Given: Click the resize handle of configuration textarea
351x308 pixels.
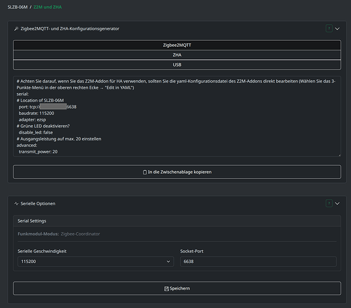Looking at the screenshot, I should click(x=339, y=155).
